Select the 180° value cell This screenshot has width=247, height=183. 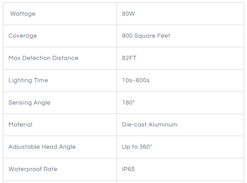click(128, 103)
